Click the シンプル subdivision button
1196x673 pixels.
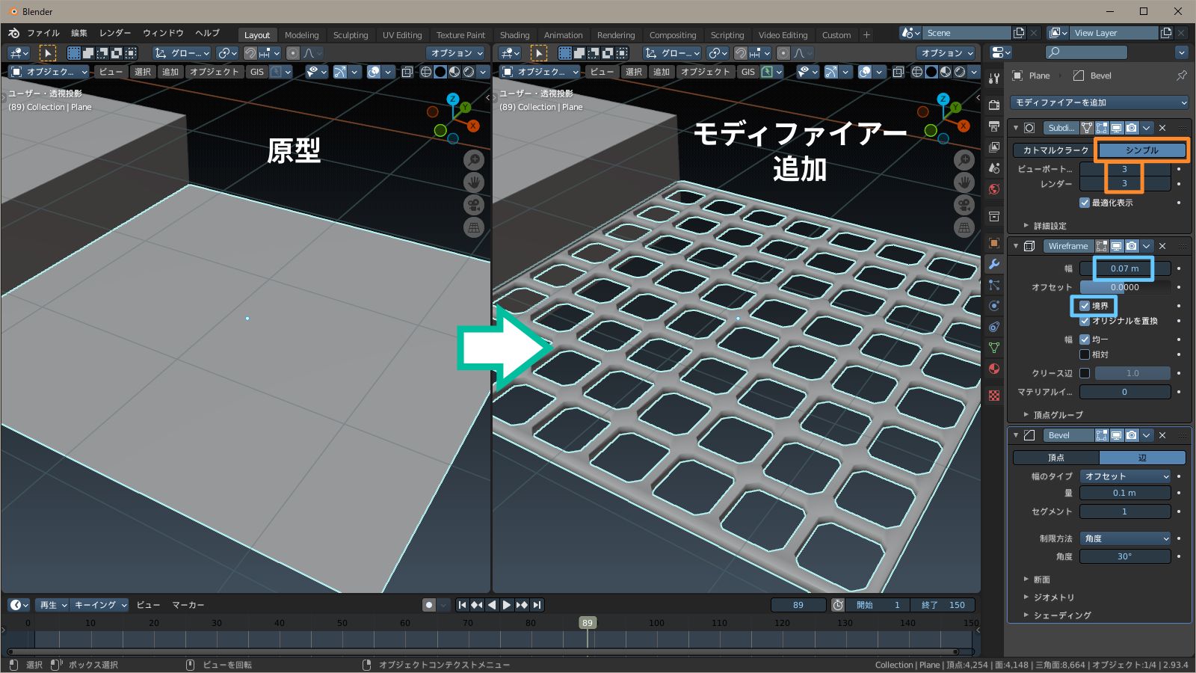[x=1141, y=150]
